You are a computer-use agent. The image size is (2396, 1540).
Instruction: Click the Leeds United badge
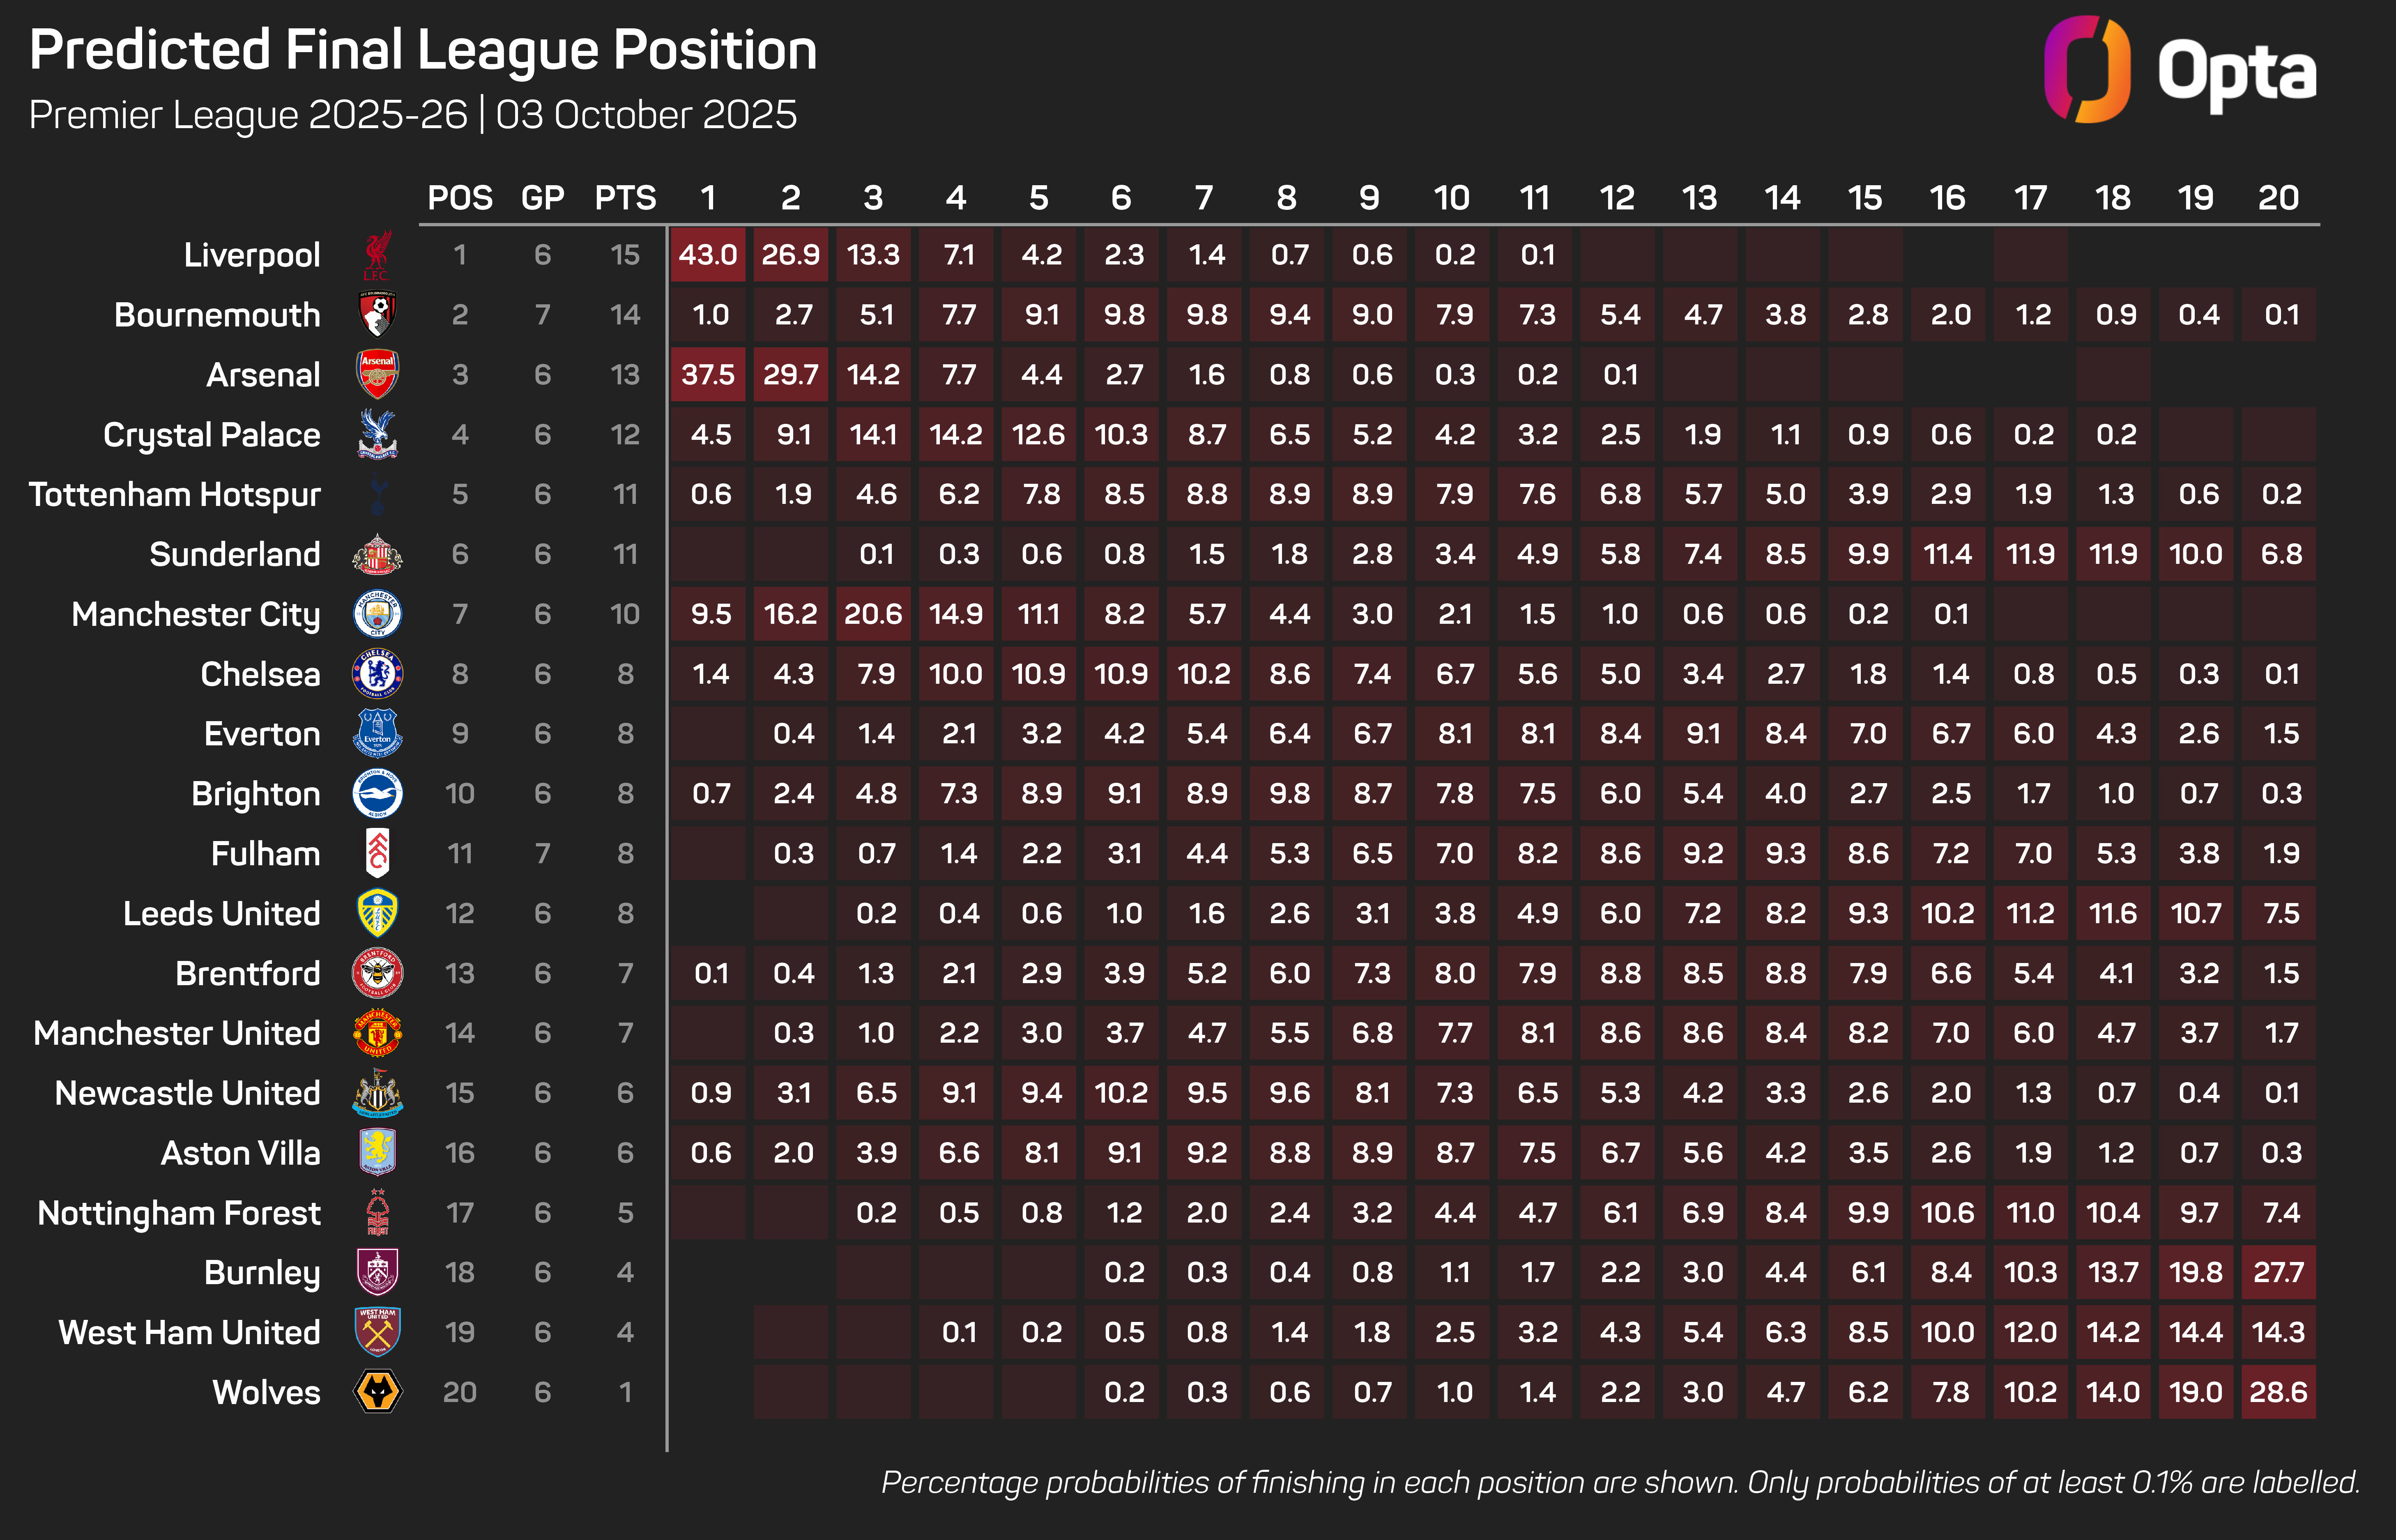(377, 913)
